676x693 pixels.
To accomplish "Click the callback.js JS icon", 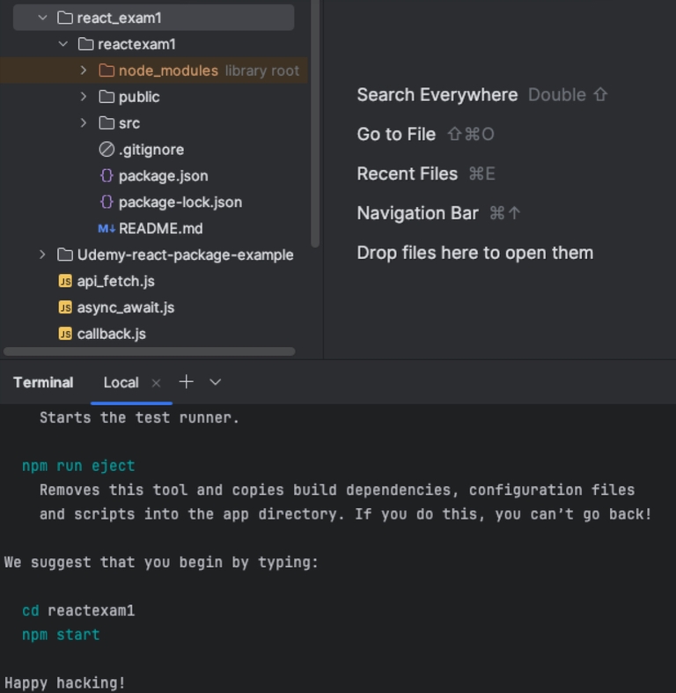I will coord(65,334).
